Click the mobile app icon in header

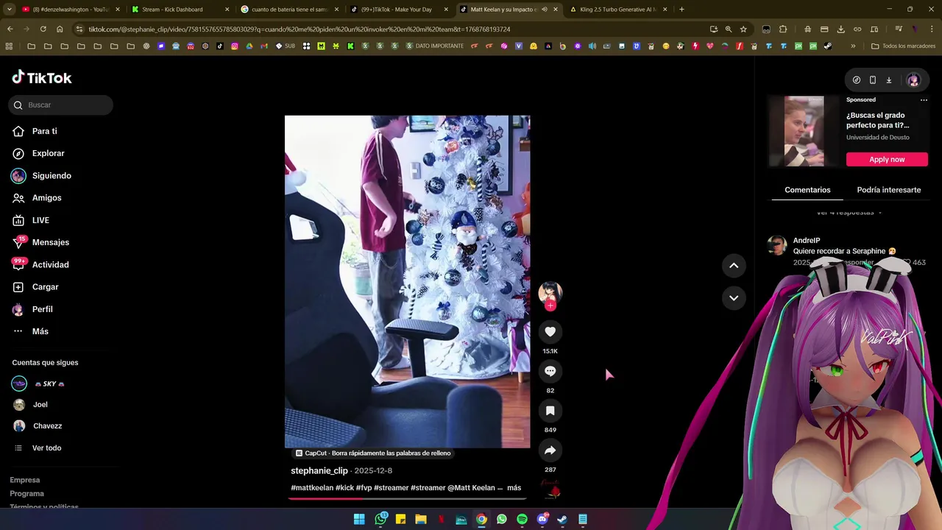873,80
